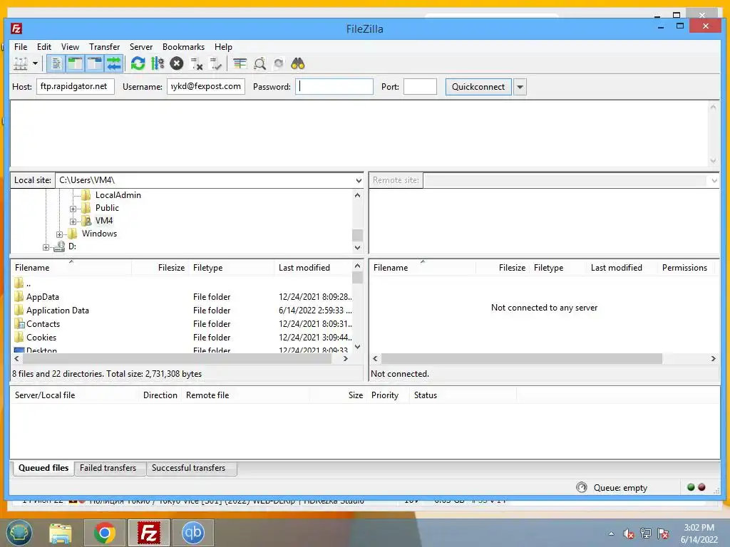Select the D: drive in tree
730x547 pixels.
click(x=72, y=246)
